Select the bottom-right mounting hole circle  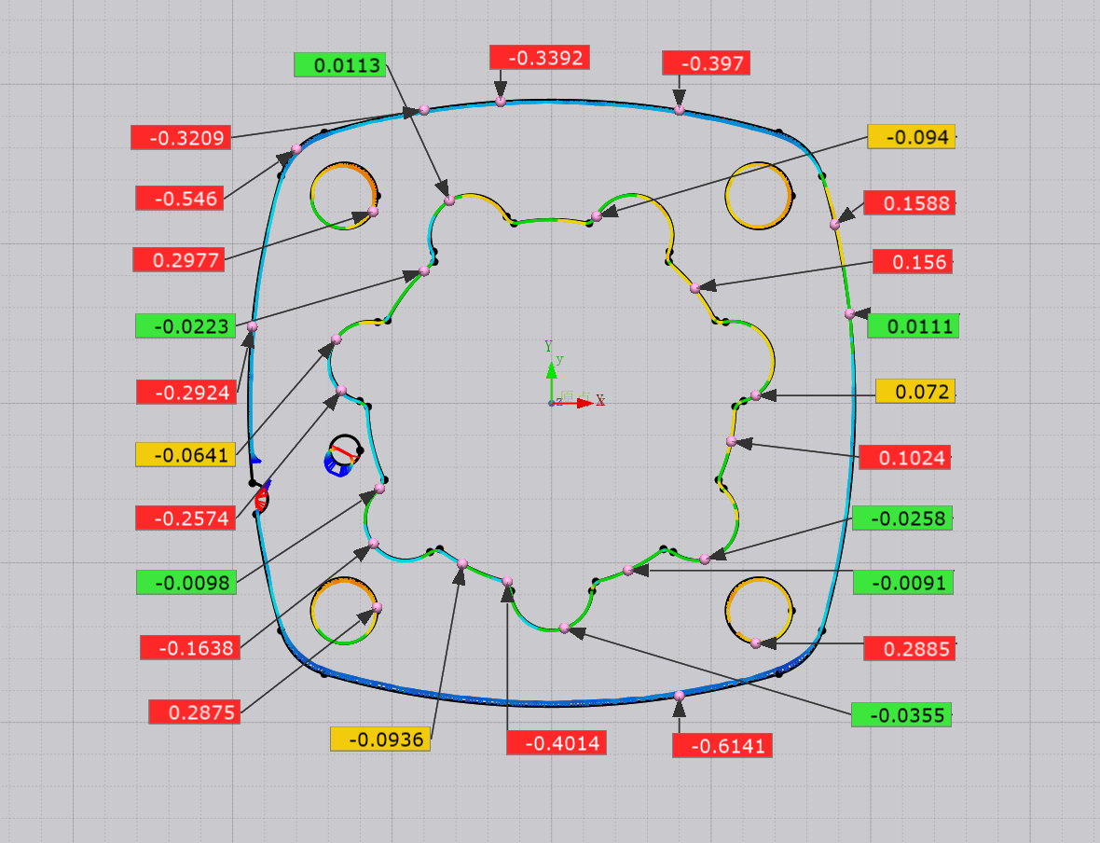tap(760, 611)
